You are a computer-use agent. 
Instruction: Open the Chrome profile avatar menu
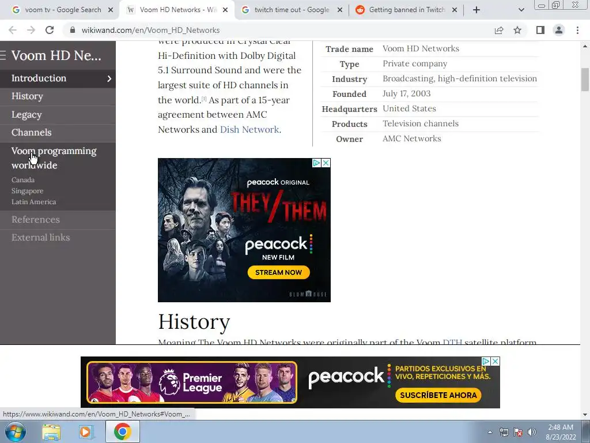tap(559, 30)
